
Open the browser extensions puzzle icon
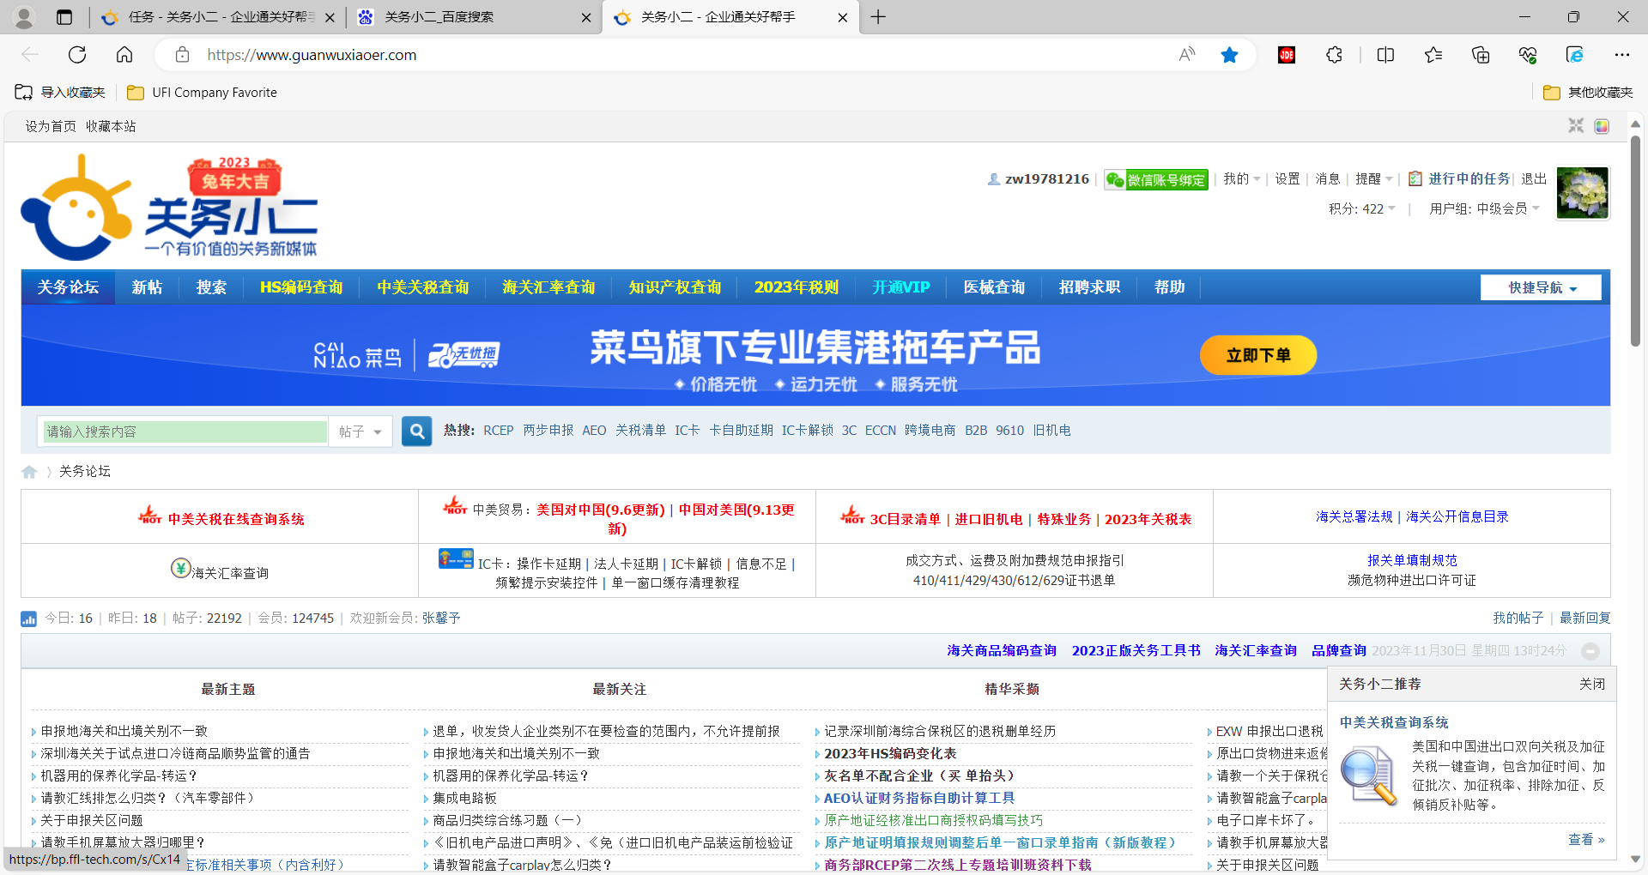(x=1334, y=55)
